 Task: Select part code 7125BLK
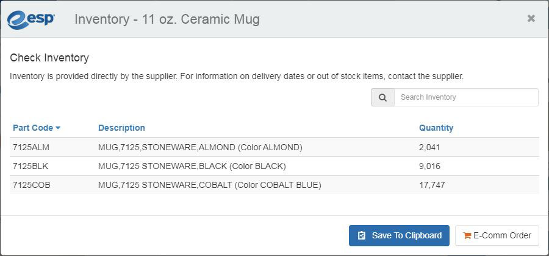coord(30,166)
